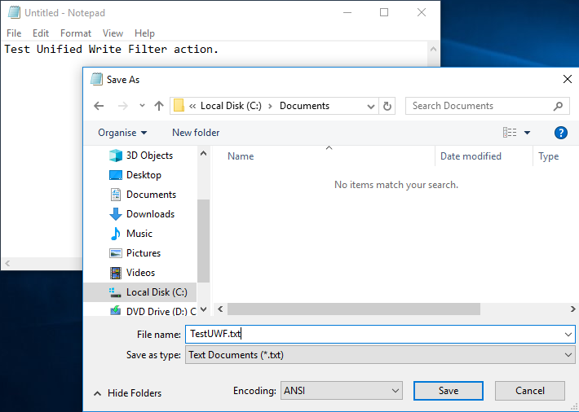Open recent locations dropdown arrow
The height and width of the screenshot is (412, 579).
[142, 106]
